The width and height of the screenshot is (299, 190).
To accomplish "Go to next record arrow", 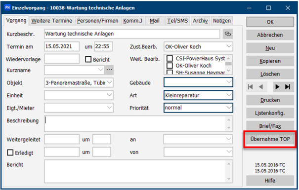I will coord(277,87).
